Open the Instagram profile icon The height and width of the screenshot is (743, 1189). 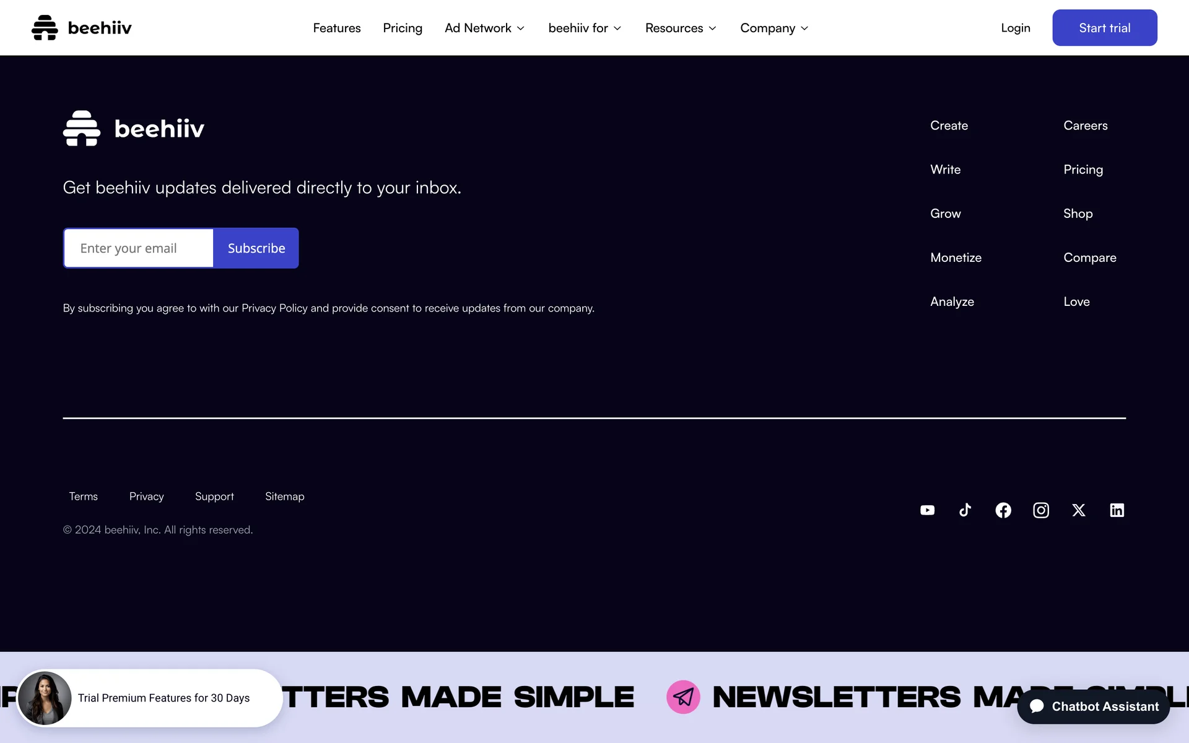coord(1041,510)
